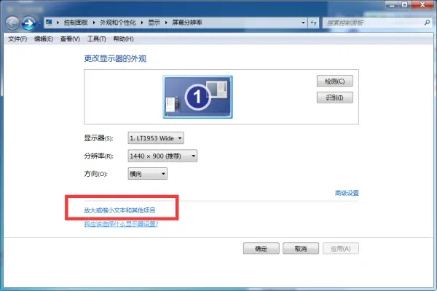Viewport: 437px width, 291px height.
Task: Open the 帮助(H) menu
Action: coord(123,39)
